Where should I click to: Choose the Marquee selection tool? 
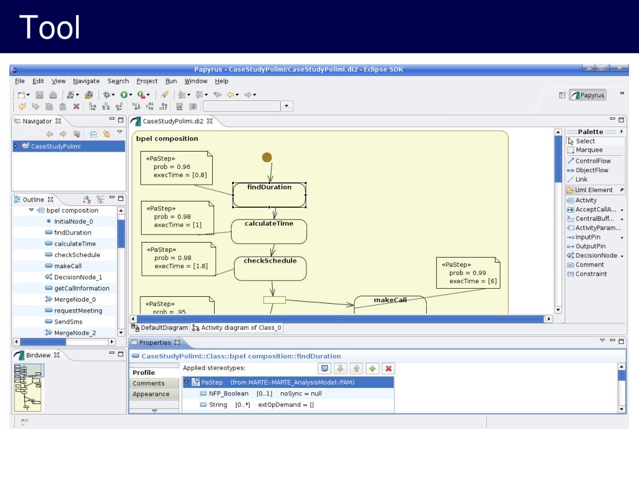[585, 150]
